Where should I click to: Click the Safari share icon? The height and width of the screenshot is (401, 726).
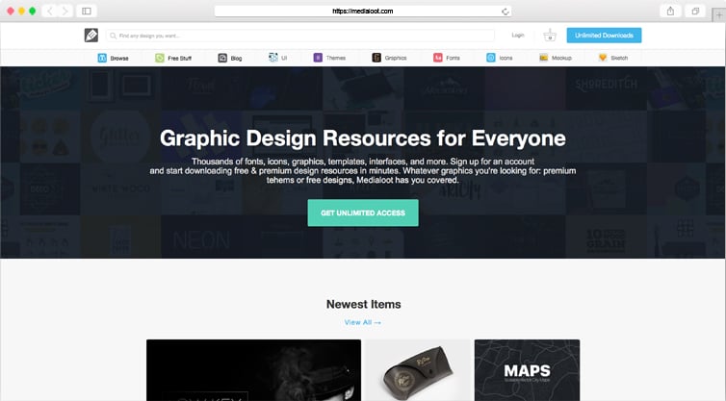click(670, 11)
